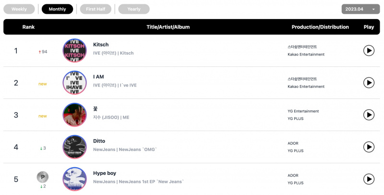This screenshot has height=195, width=384.
Task: Open the NewJeans OMG album cover
Action: (x=75, y=147)
